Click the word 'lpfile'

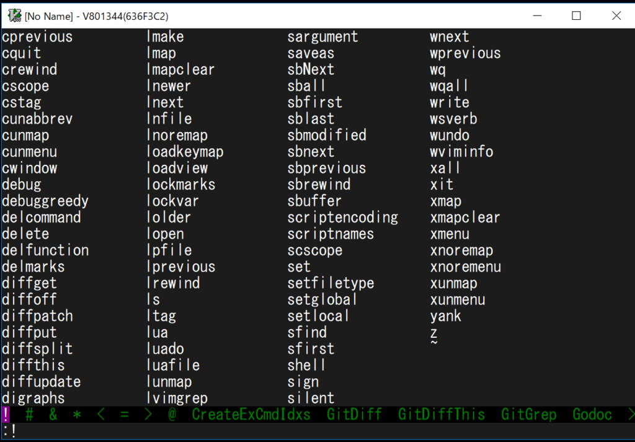169,250
